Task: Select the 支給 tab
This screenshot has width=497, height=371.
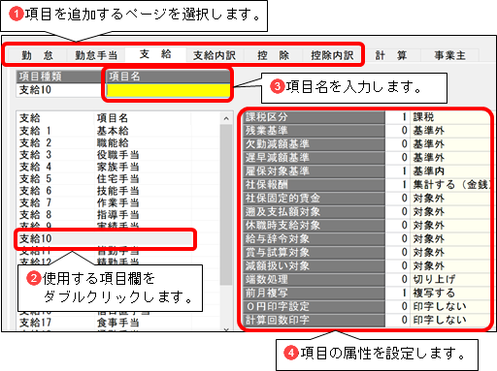Action: tap(155, 54)
